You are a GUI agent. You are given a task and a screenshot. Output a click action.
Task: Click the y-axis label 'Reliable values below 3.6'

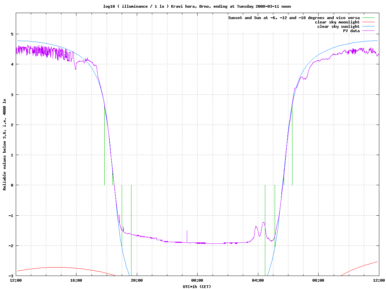[x=4, y=145]
